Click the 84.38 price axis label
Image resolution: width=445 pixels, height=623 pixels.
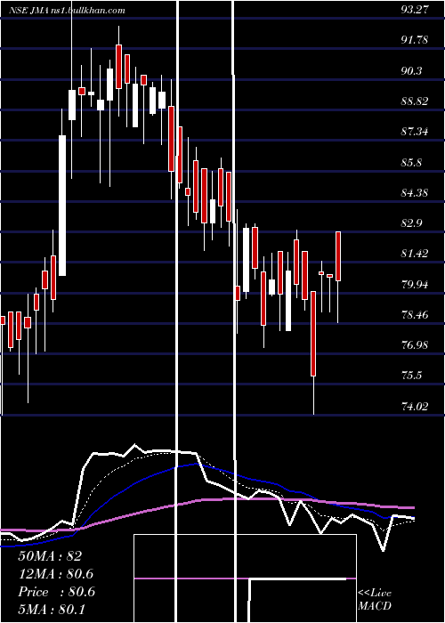point(415,193)
